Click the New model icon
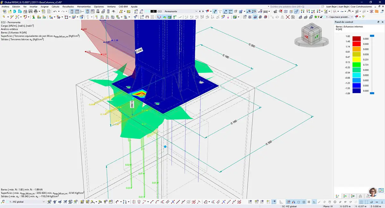 [x=4, y=12]
